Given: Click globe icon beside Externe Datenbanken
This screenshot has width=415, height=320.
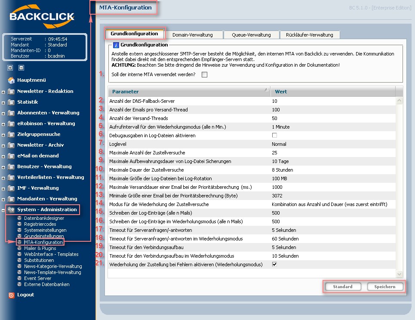Looking at the screenshot, I should pyautogui.click(x=19, y=284).
